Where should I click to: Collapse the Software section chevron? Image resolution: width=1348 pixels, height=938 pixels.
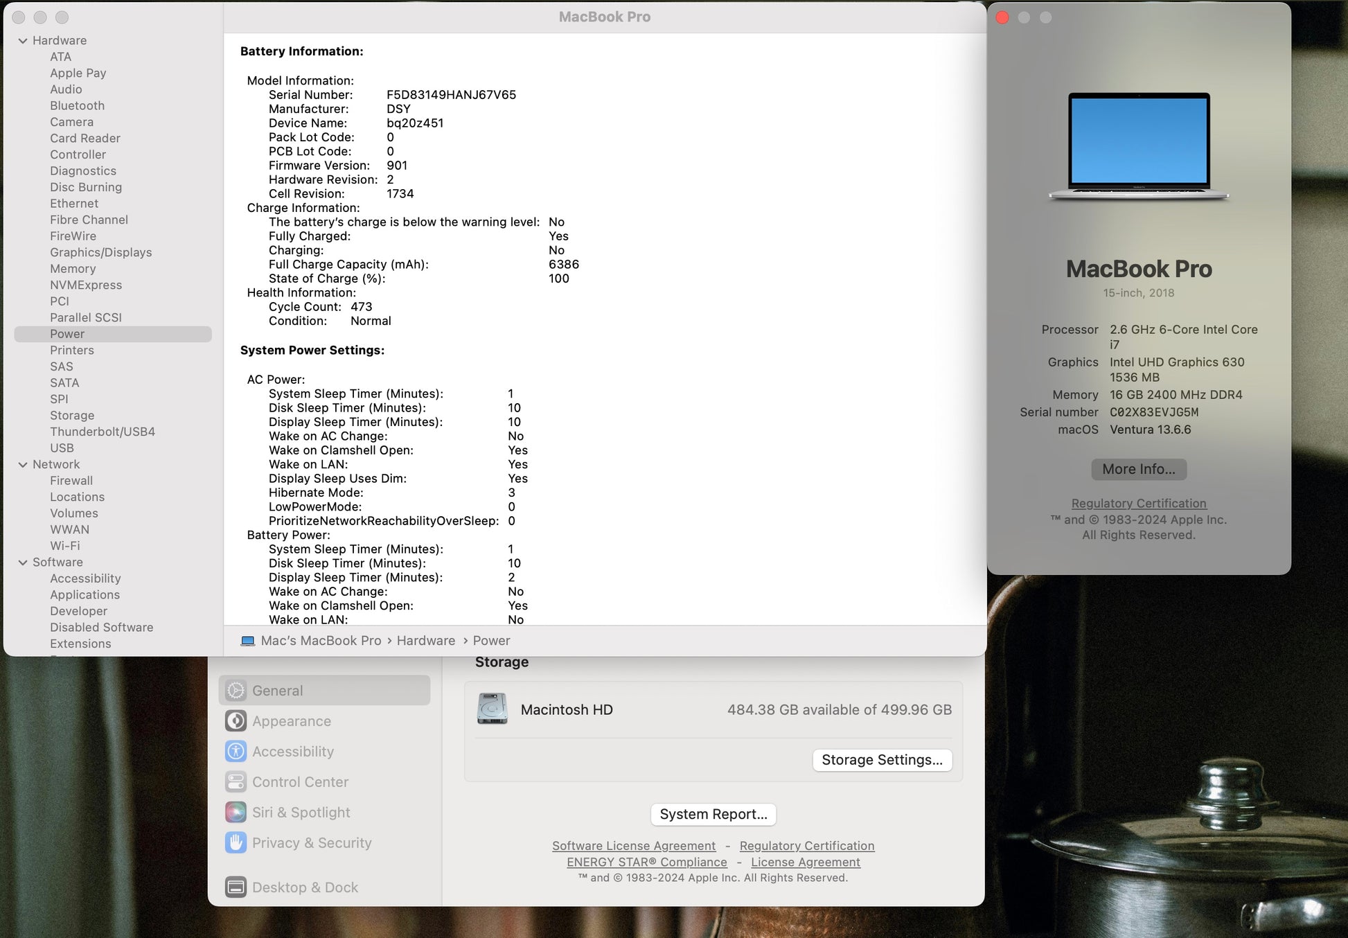point(23,563)
